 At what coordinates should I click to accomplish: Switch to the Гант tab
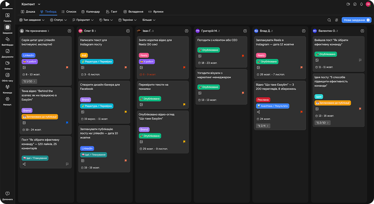[112, 12]
